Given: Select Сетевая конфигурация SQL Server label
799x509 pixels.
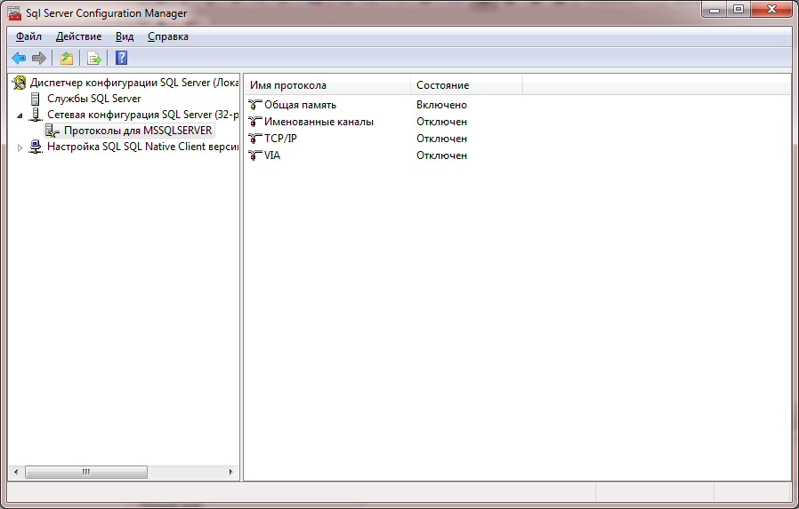Looking at the screenshot, I should (143, 115).
